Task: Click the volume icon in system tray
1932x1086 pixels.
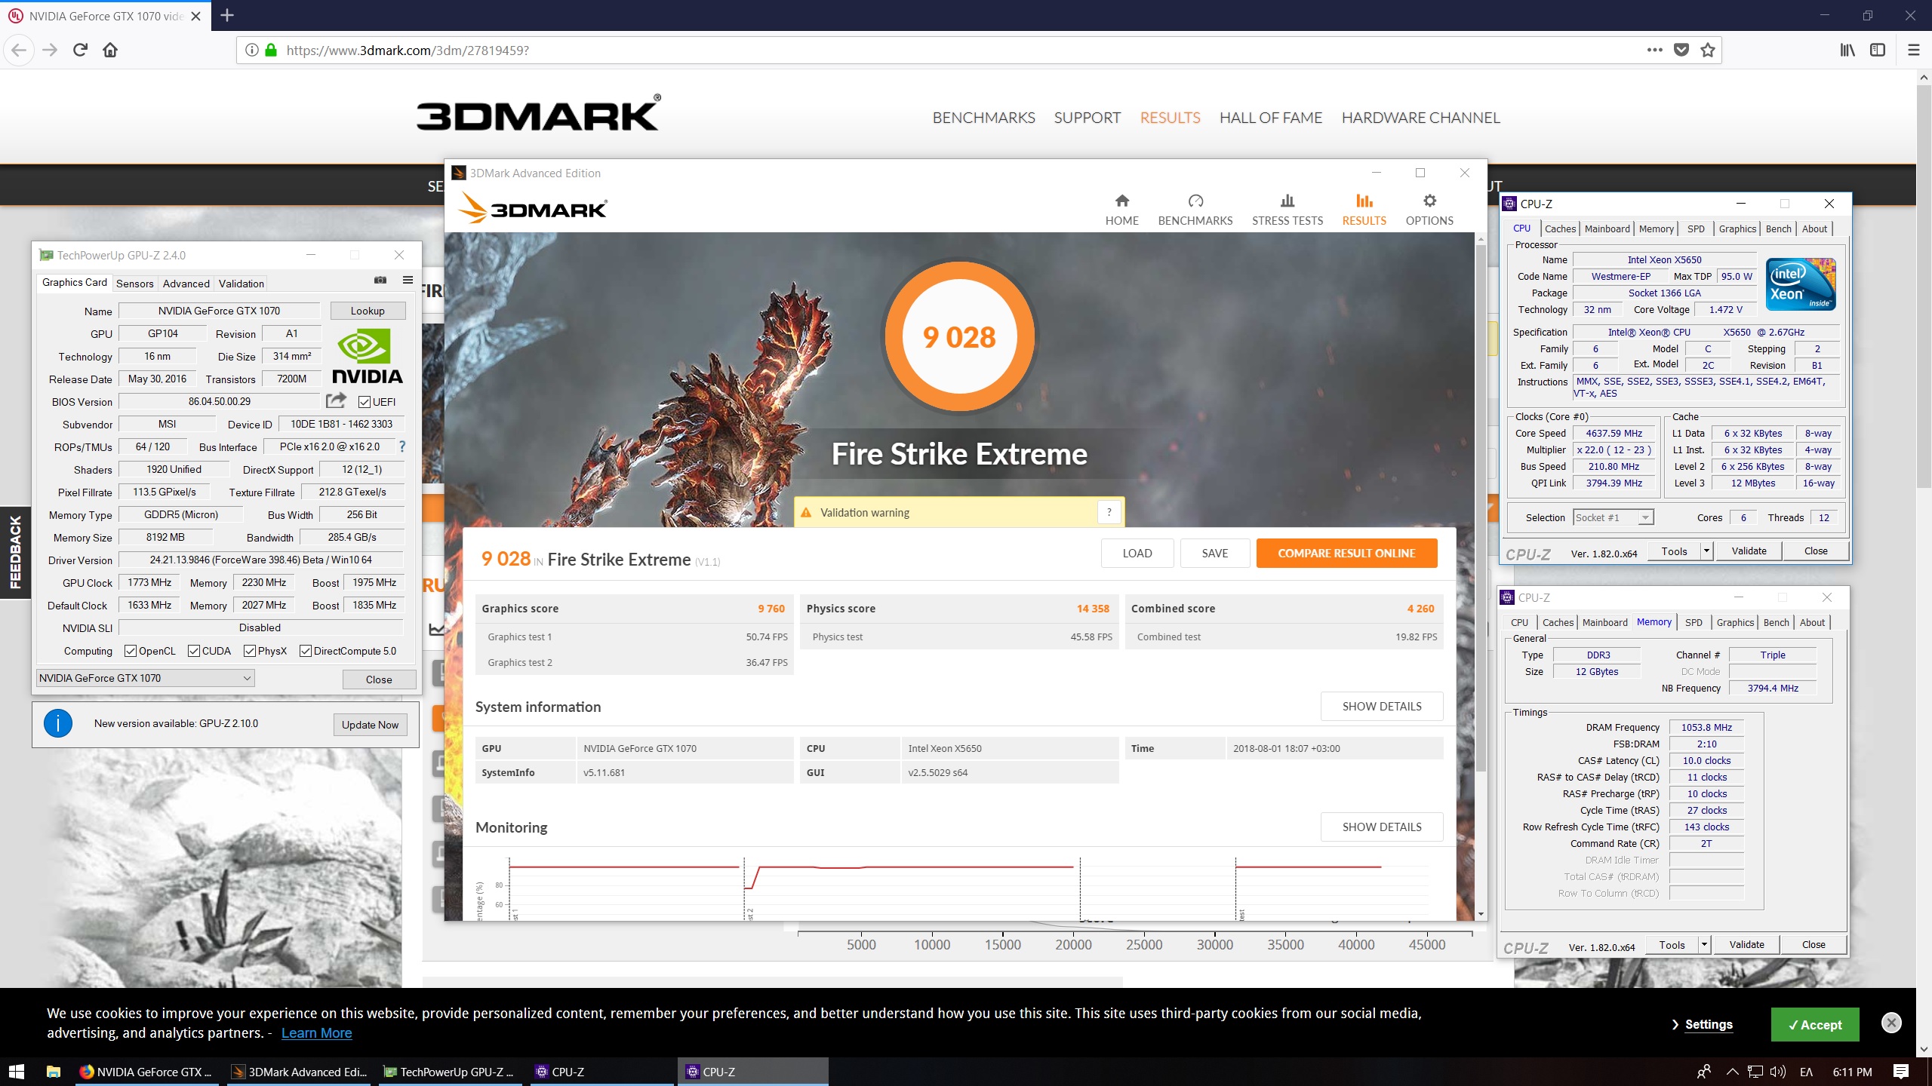Action: click(1777, 1072)
